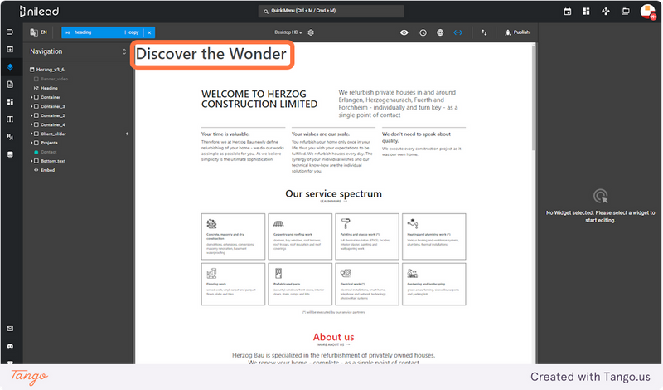Image resolution: width=663 pixels, height=390 pixels.
Task: Toggle the responsive width arrows icon
Action: pos(458,32)
